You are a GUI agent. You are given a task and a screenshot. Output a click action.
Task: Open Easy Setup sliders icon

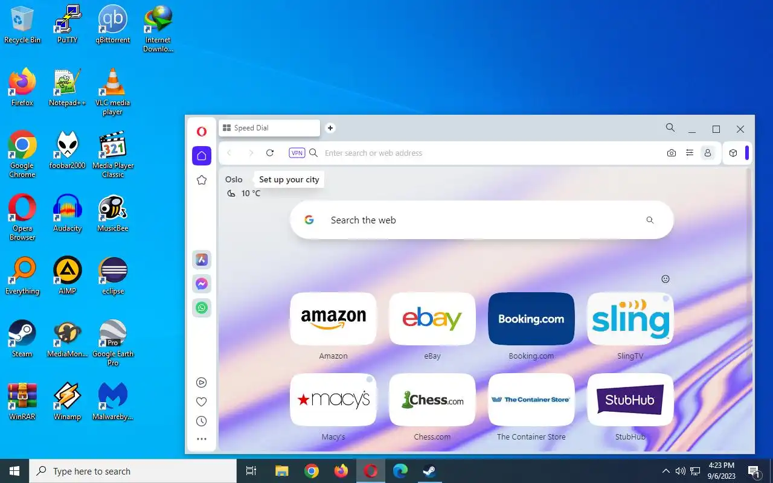[690, 153]
